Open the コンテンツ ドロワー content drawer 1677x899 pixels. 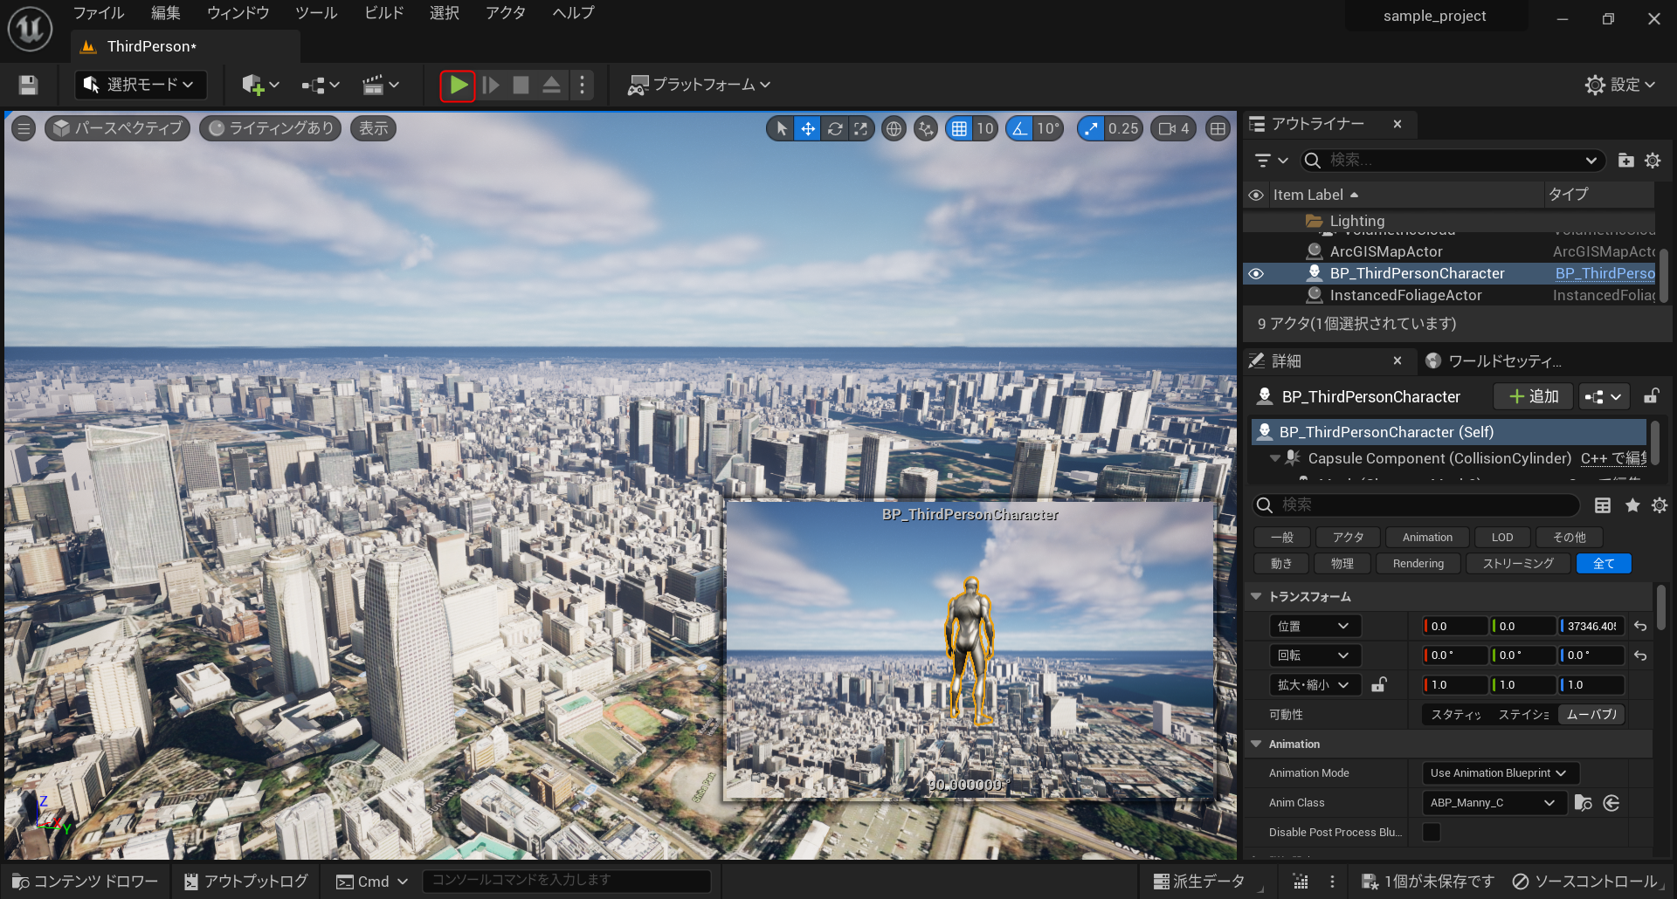click(x=85, y=882)
